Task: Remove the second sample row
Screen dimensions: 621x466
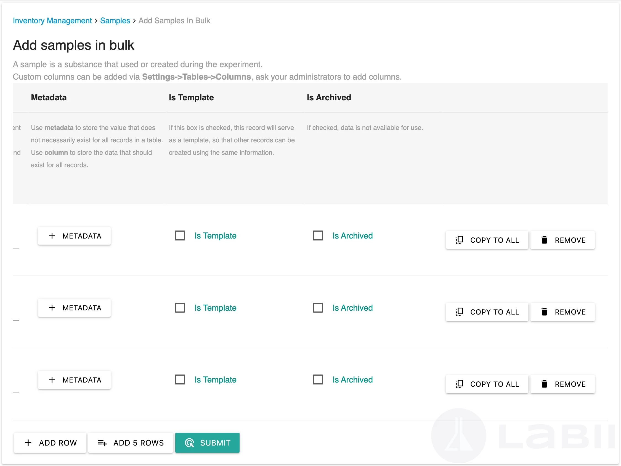Action: click(x=562, y=312)
